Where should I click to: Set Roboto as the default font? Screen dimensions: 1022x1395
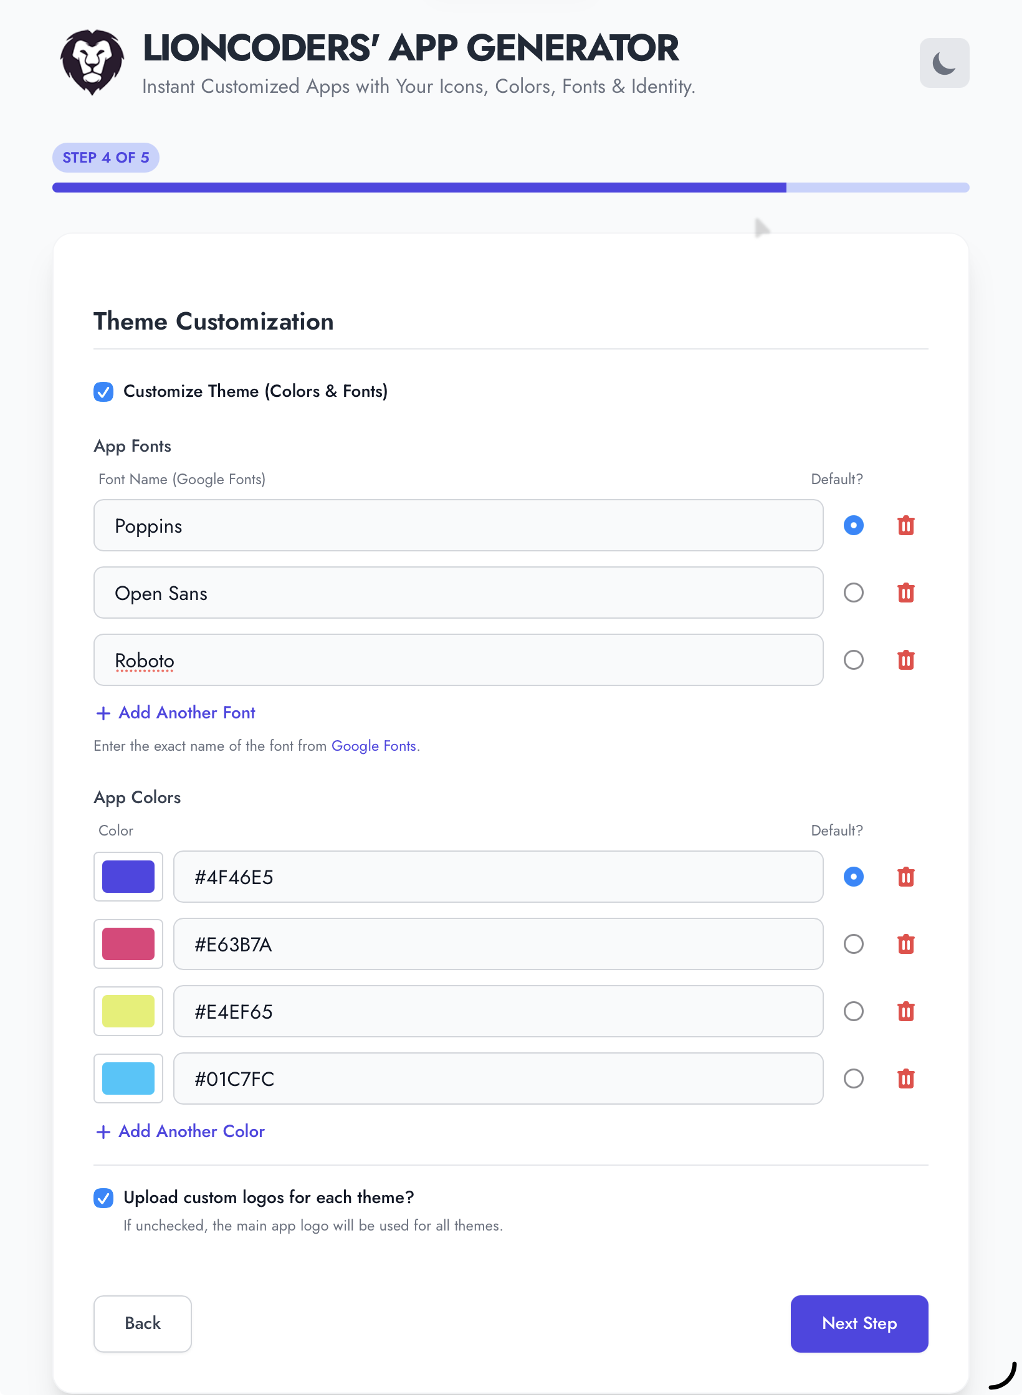pyautogui.click(x=853, y=660)
